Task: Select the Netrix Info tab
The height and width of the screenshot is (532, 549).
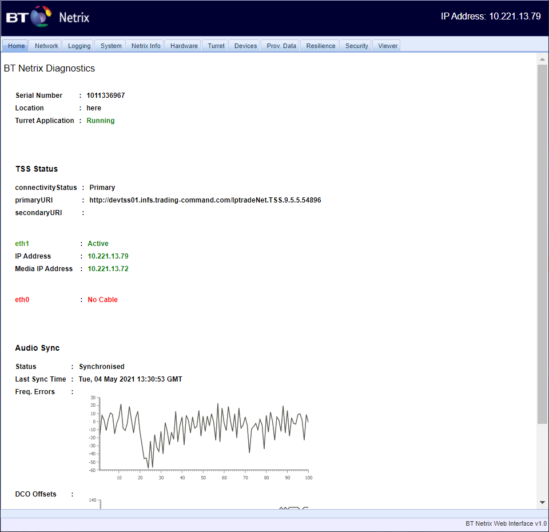Action: 146,46
